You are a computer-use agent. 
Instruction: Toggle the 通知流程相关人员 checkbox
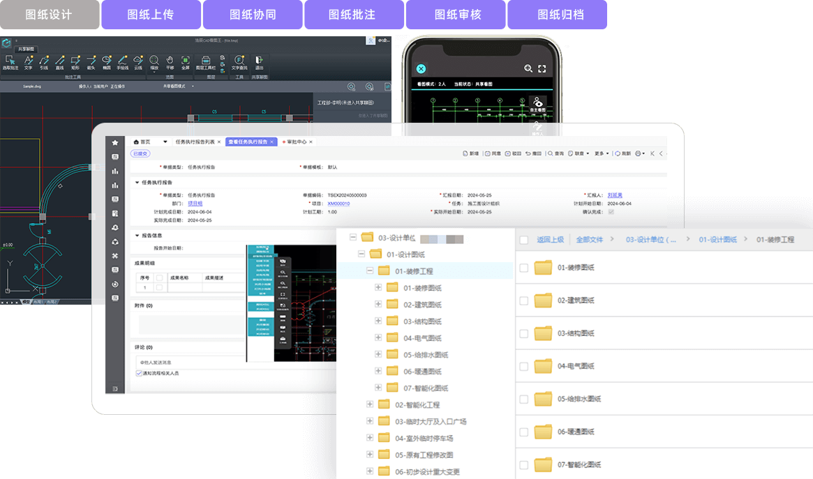[139, 374]
